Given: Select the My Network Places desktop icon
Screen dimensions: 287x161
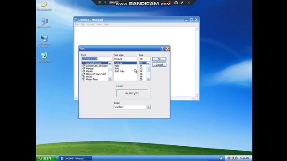Looking at the screenshot, I should [44, 41].
